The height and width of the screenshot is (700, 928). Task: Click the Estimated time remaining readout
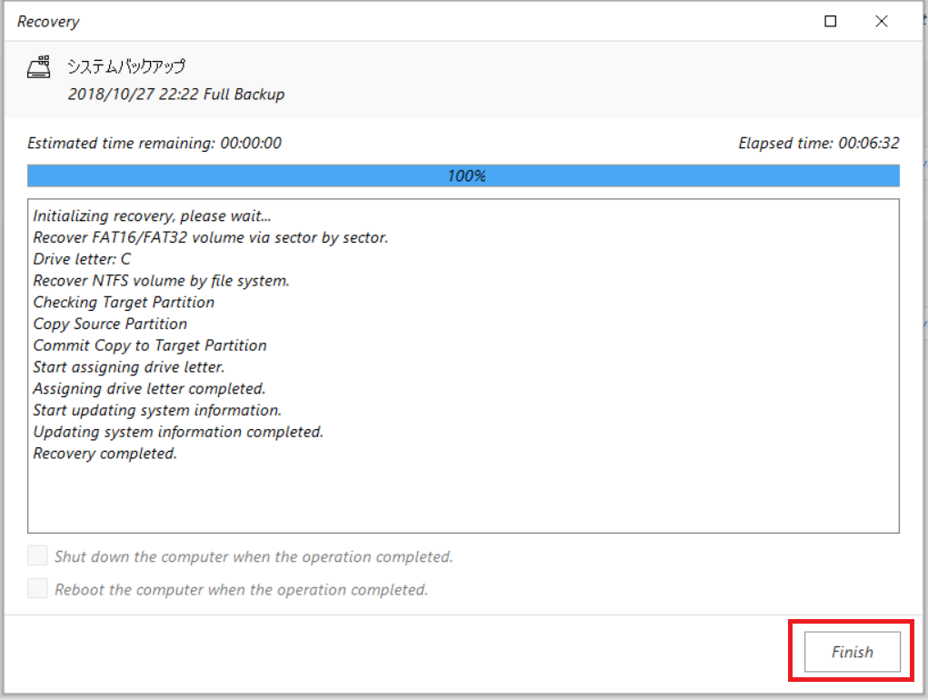click(x=155, y=143)
